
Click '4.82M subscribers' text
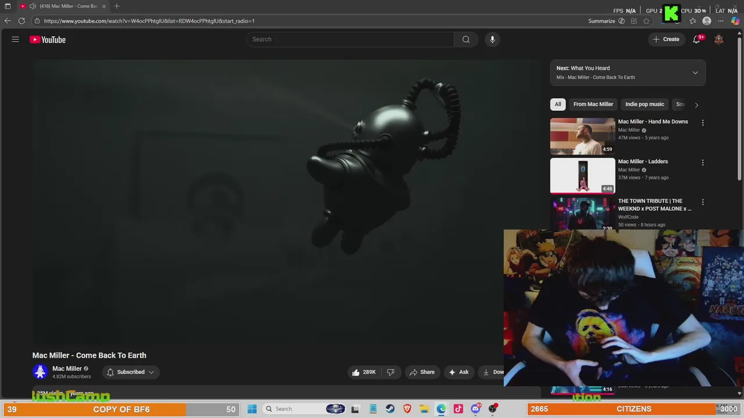[71, 377]
